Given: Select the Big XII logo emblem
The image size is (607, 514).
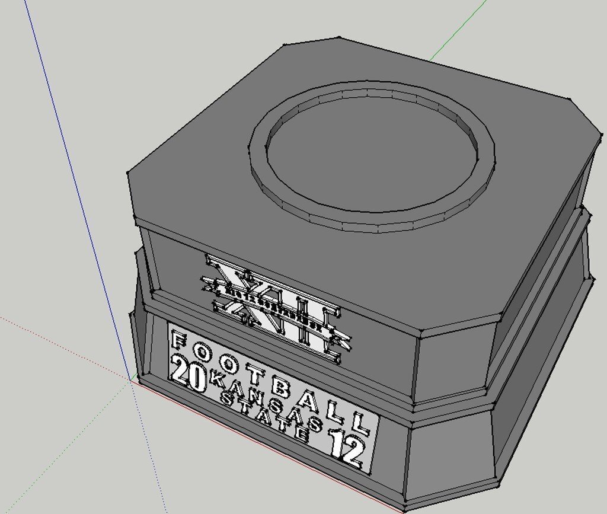Looking at the screenshot, I should point(276,308).
